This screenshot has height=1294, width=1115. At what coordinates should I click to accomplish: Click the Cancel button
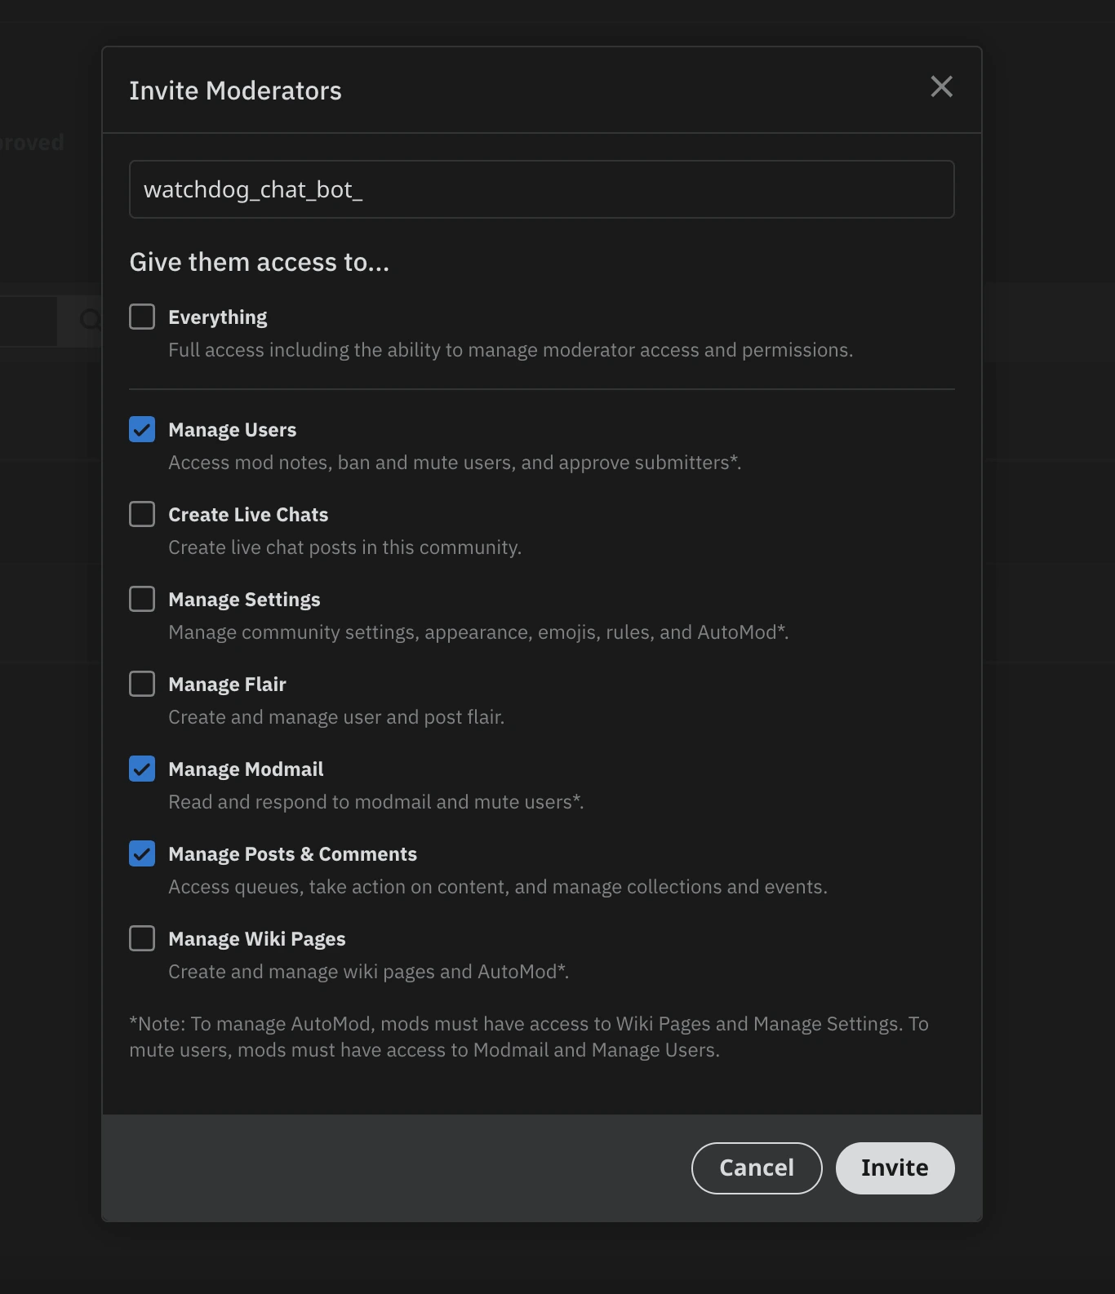pos(757,1168)
